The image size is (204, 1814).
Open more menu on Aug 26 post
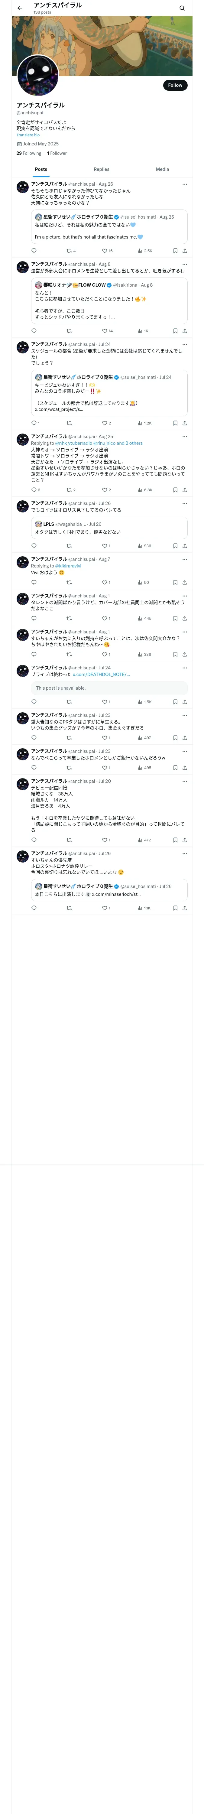click(185, 184)
